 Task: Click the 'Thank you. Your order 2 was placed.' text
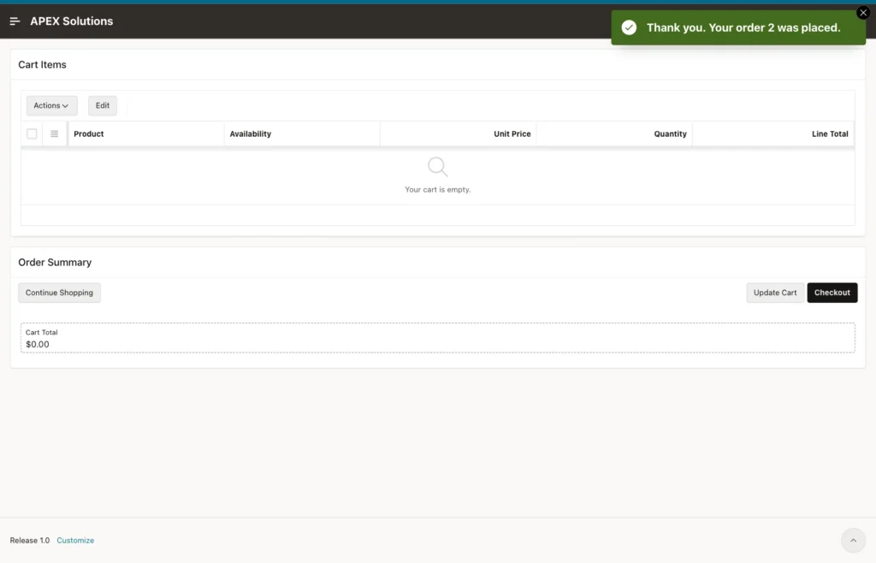pos(743,28)
